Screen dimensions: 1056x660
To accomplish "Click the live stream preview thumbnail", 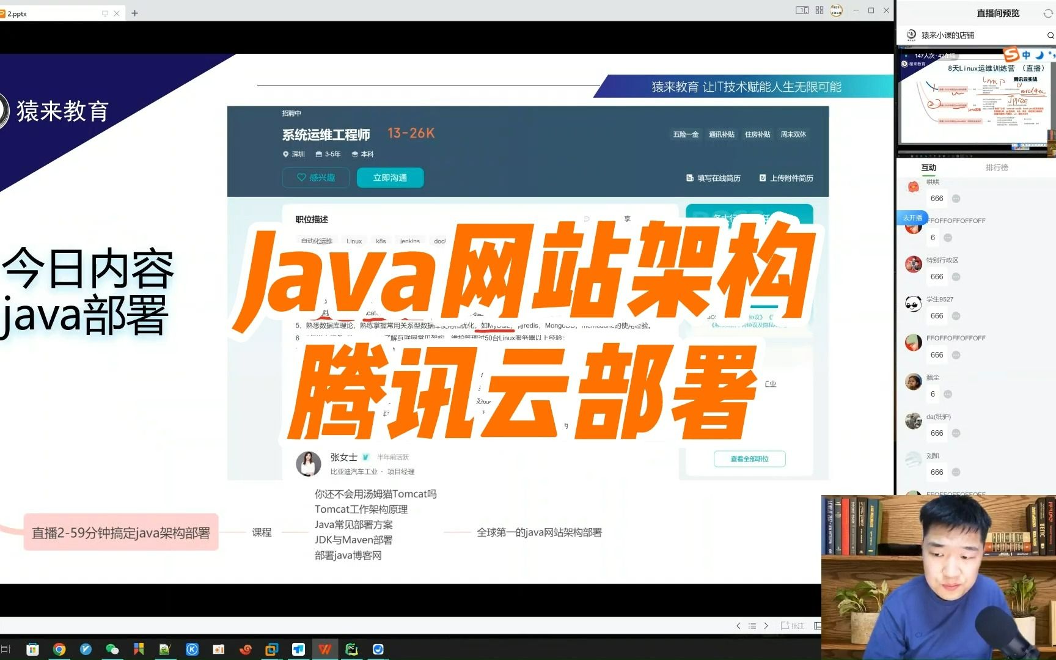I will click(x=976, y=101).
